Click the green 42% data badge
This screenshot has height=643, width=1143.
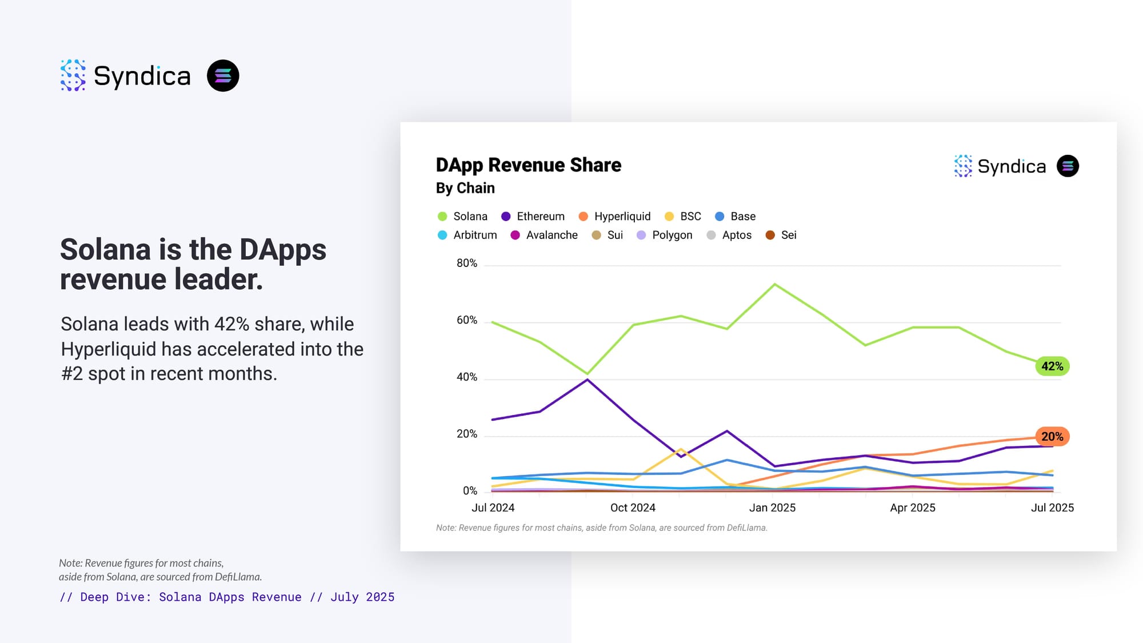pyautogui.click(x=1052, y=366)
